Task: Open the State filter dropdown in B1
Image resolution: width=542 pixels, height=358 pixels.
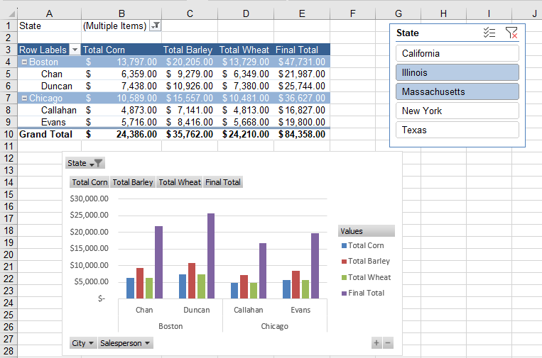Action: point(156,26)
